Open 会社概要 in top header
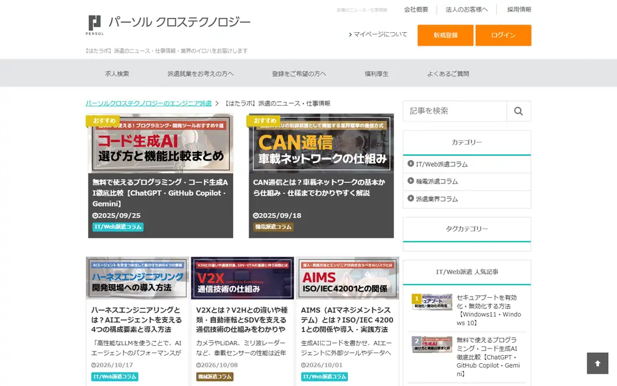Viewport: 617px width, 386px height. 416,9
